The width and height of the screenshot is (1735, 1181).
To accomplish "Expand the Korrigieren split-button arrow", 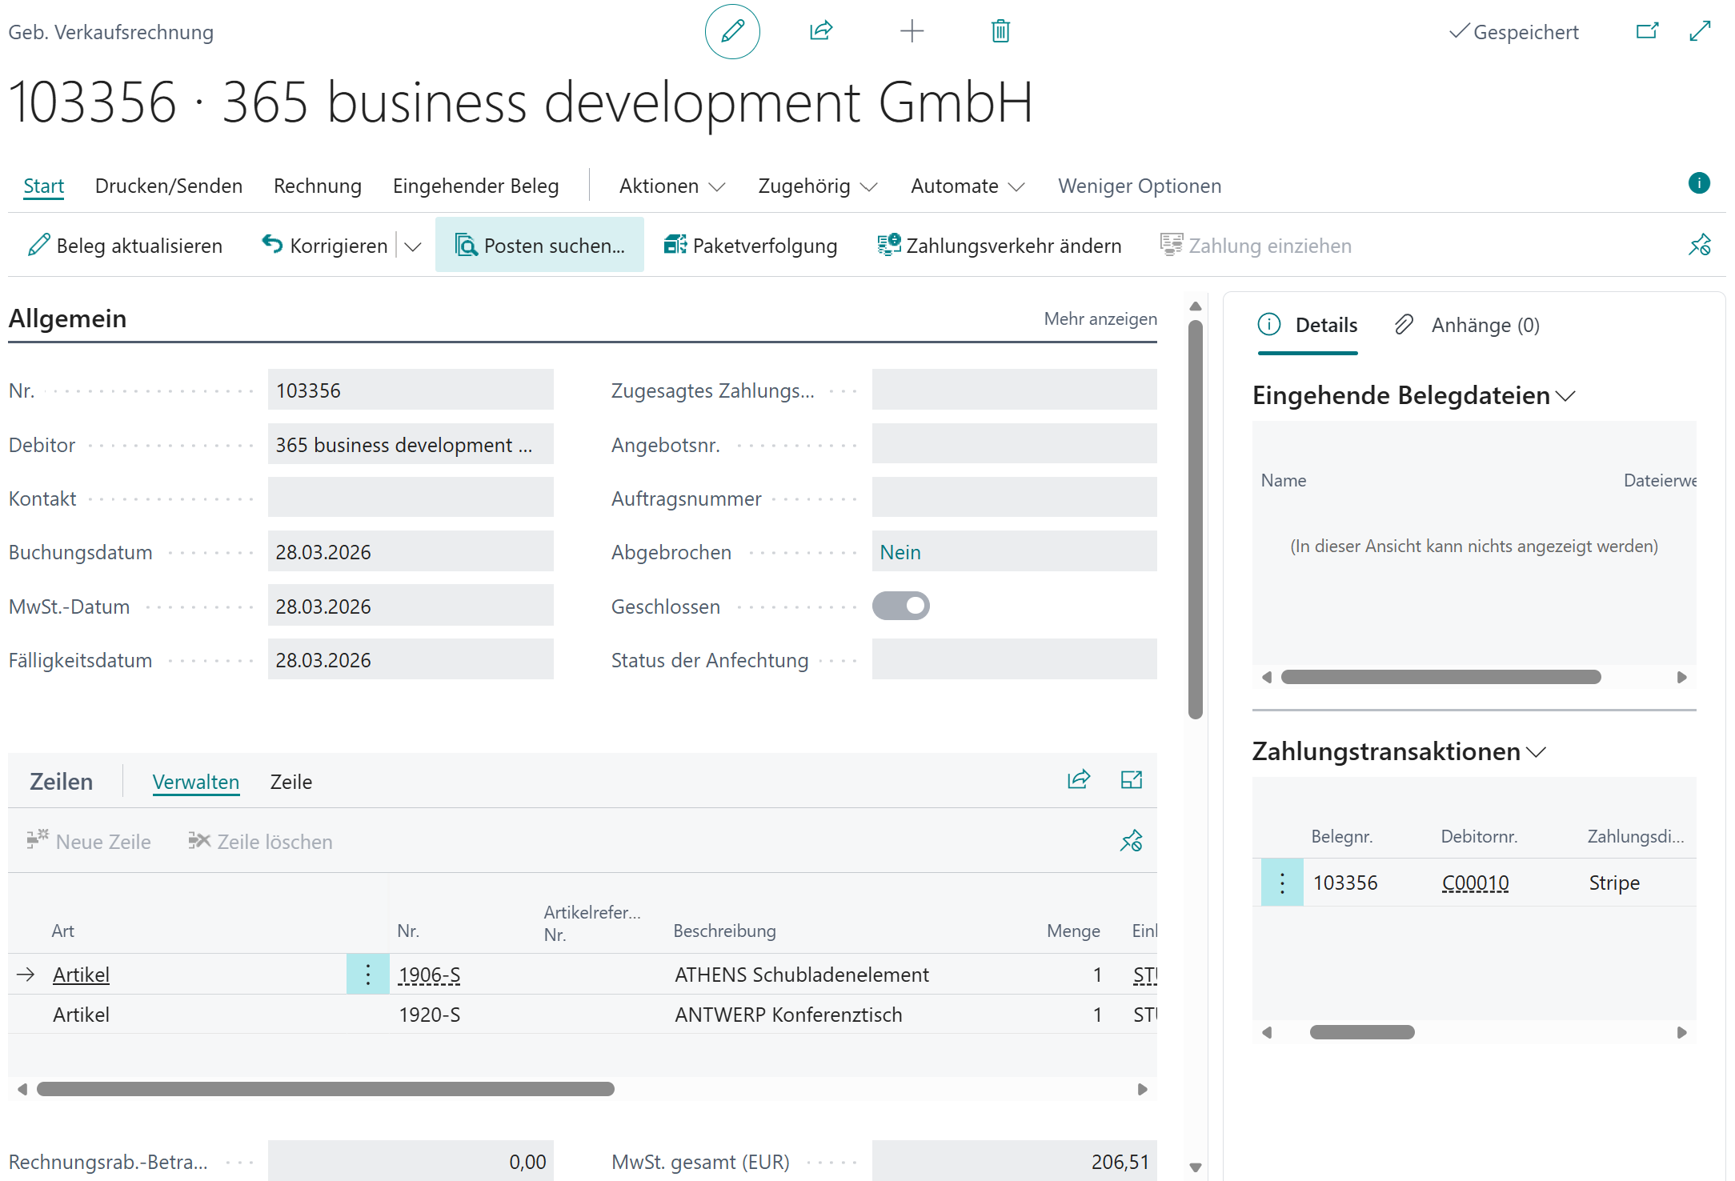I will pyautogui.click(x=413, y=246).
